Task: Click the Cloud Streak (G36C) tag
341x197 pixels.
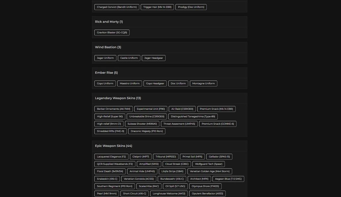Action: pos(177,164)
